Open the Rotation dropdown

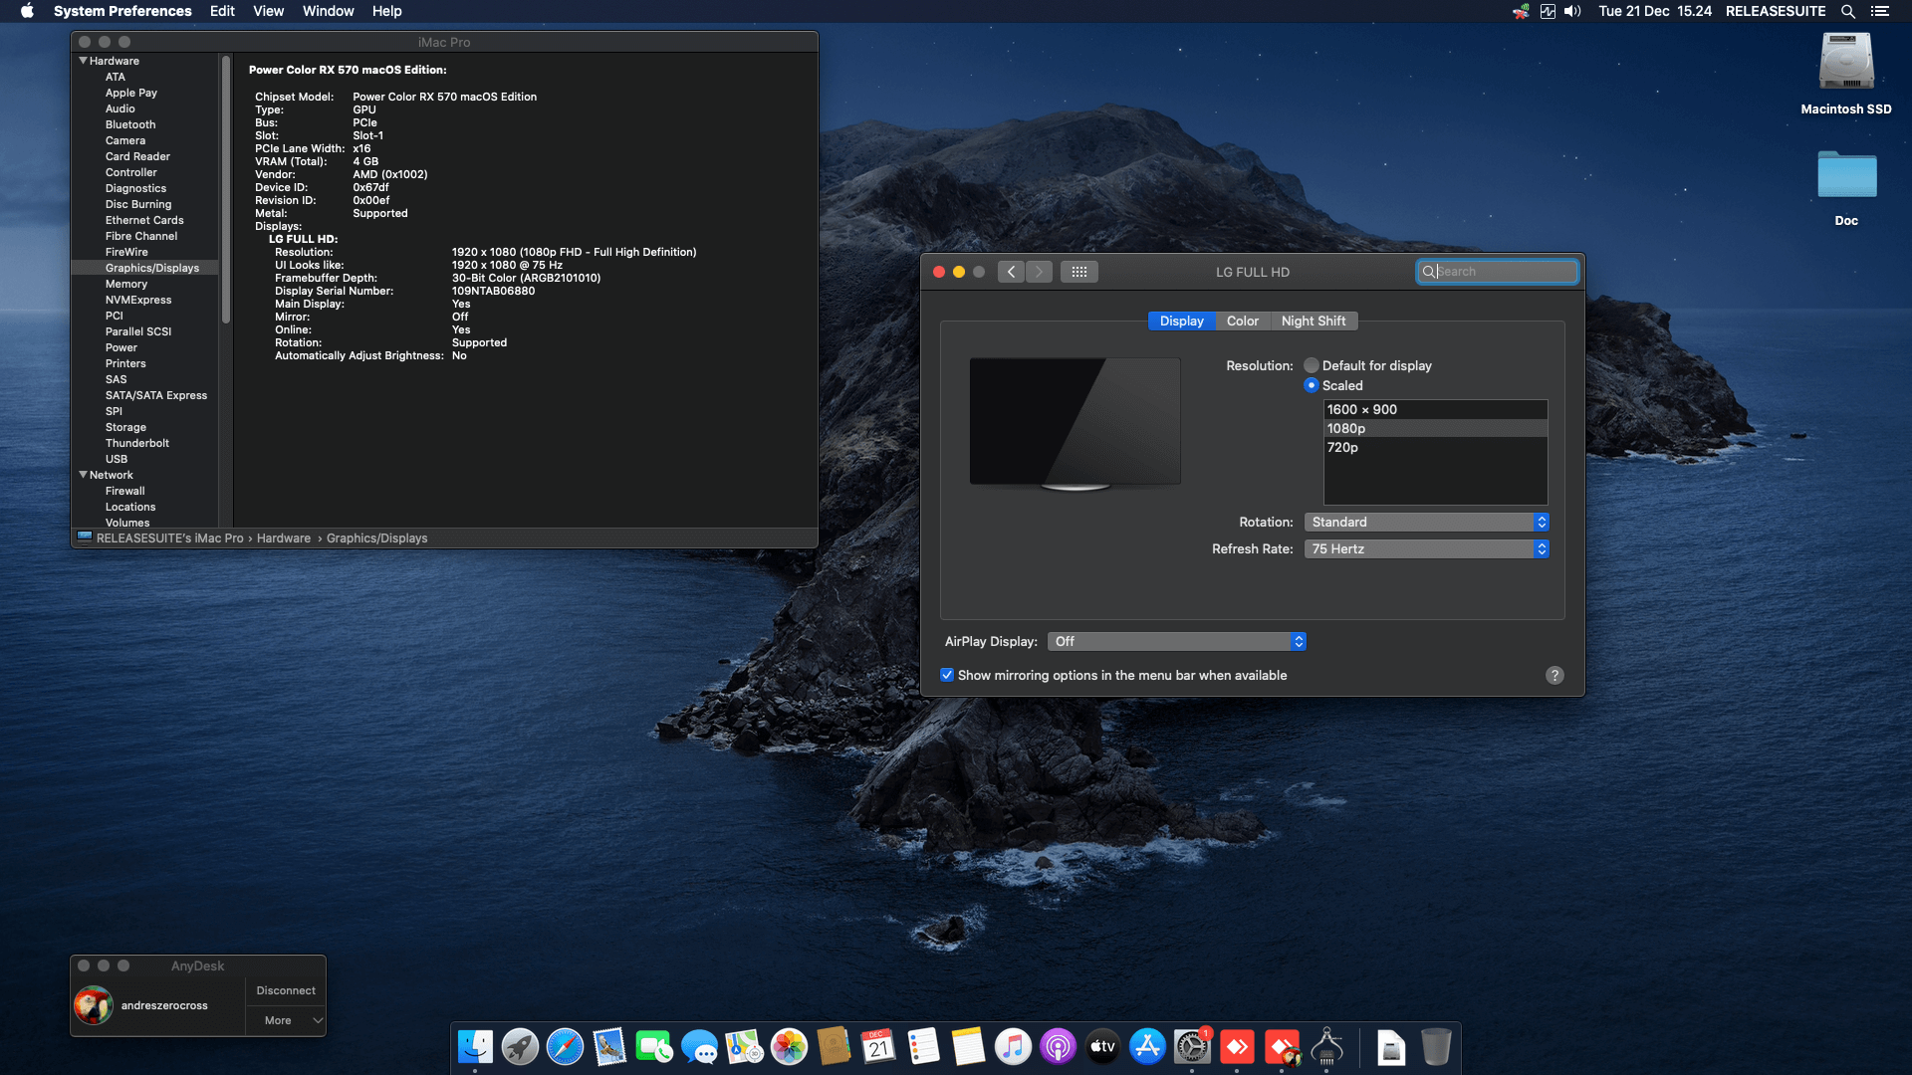click(1426, 522)
